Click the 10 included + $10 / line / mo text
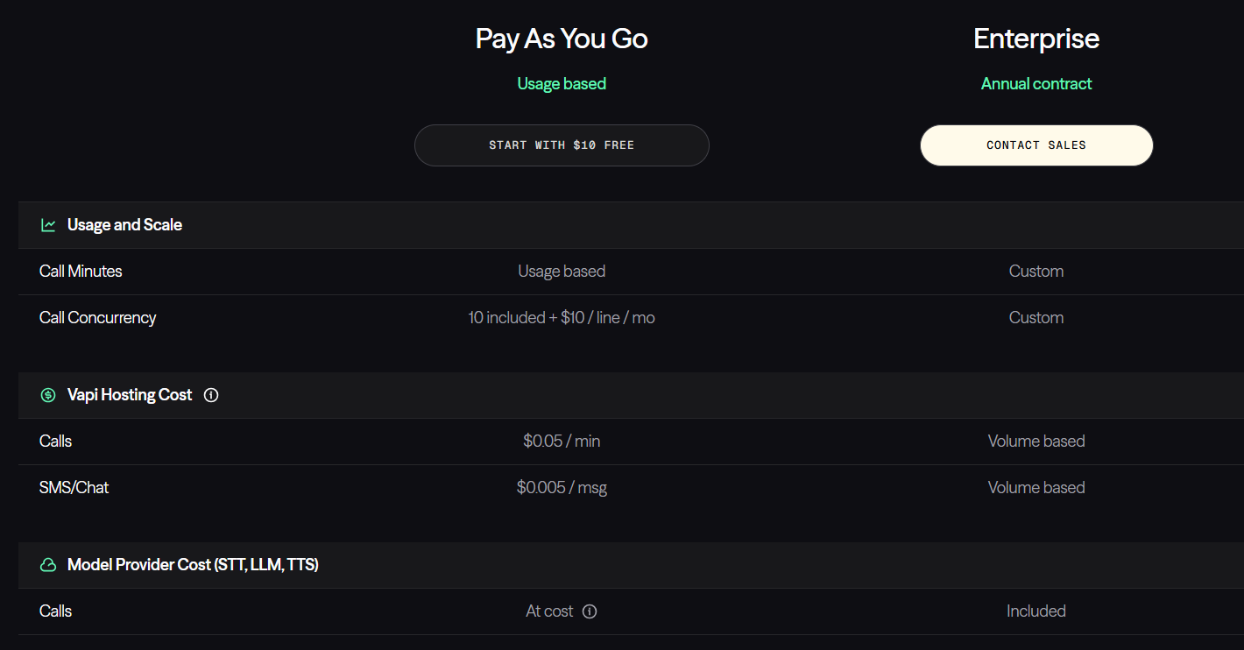The image size is (1244, 650). click(x=562, y=318)
